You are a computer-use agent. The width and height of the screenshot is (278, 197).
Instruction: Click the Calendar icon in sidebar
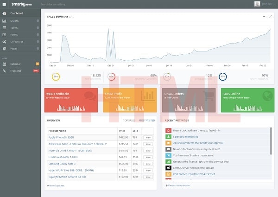[4, 64]
